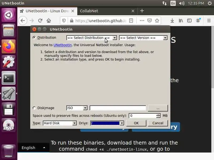The image size is (214, 160).
Task: Show site security padlock info
Action: pyautogui.click(x=71, y=21)
